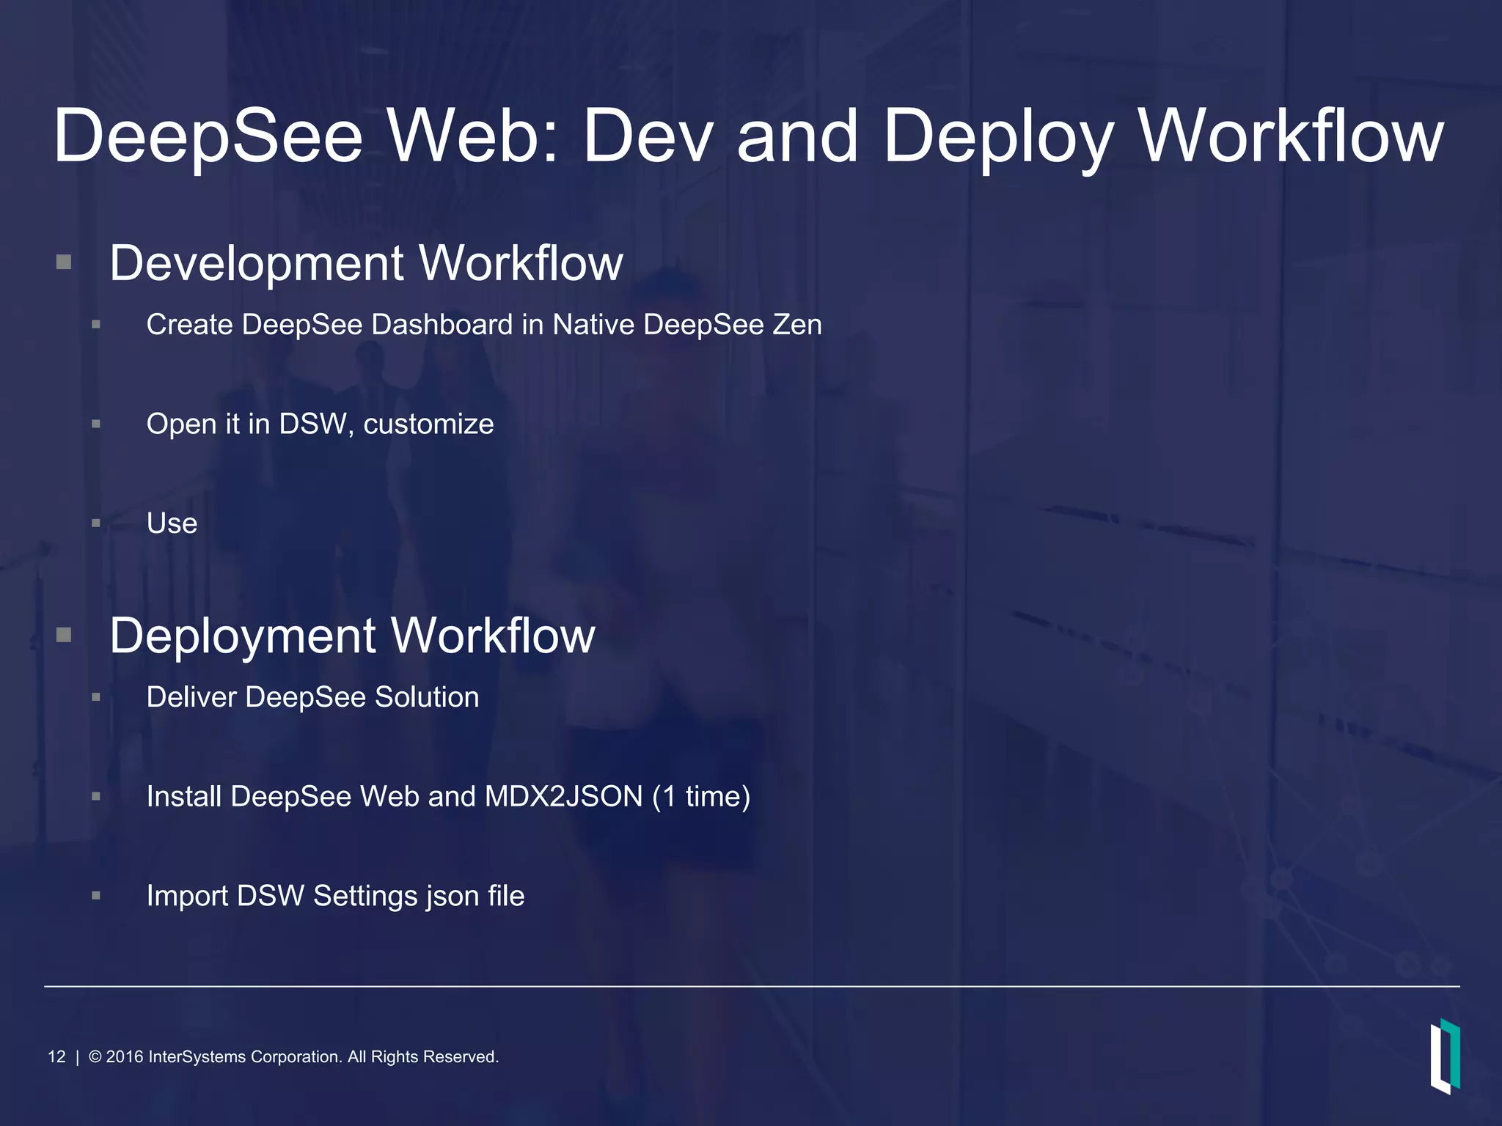The image size is (1502, 1126).
Task: Click the 'Development Workflow' heading
Action: click(x=366, y=263)
